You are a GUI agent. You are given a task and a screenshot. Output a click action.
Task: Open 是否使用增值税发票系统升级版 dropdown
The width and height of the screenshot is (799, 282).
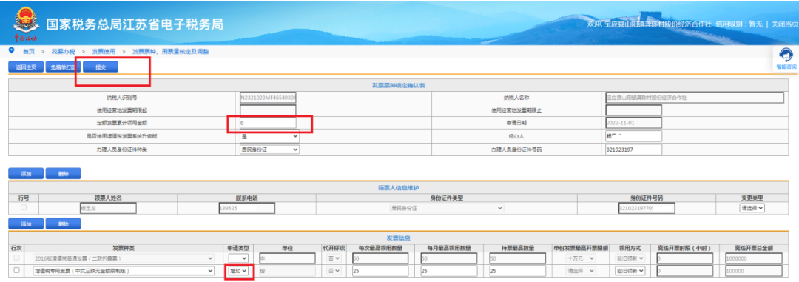269,136
